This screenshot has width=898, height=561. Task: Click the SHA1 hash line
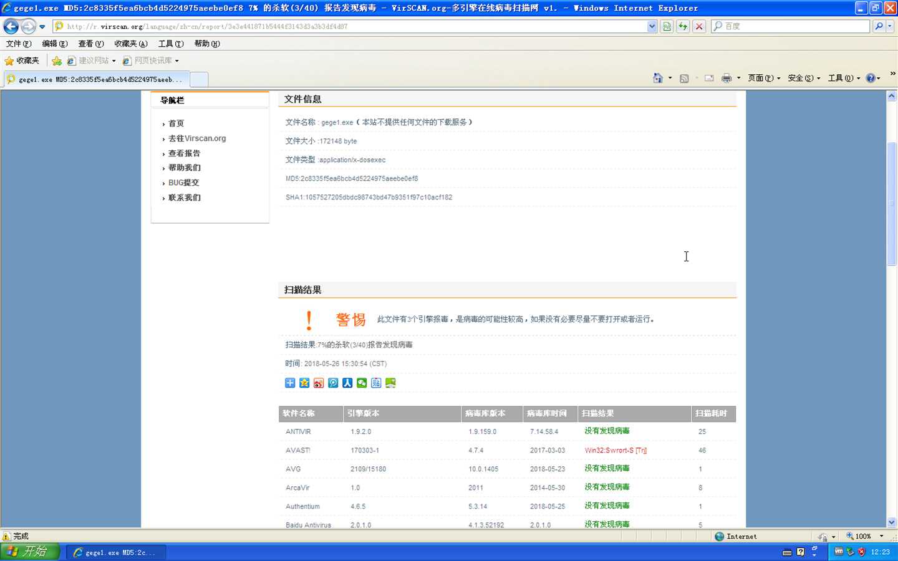click(369, 197)
